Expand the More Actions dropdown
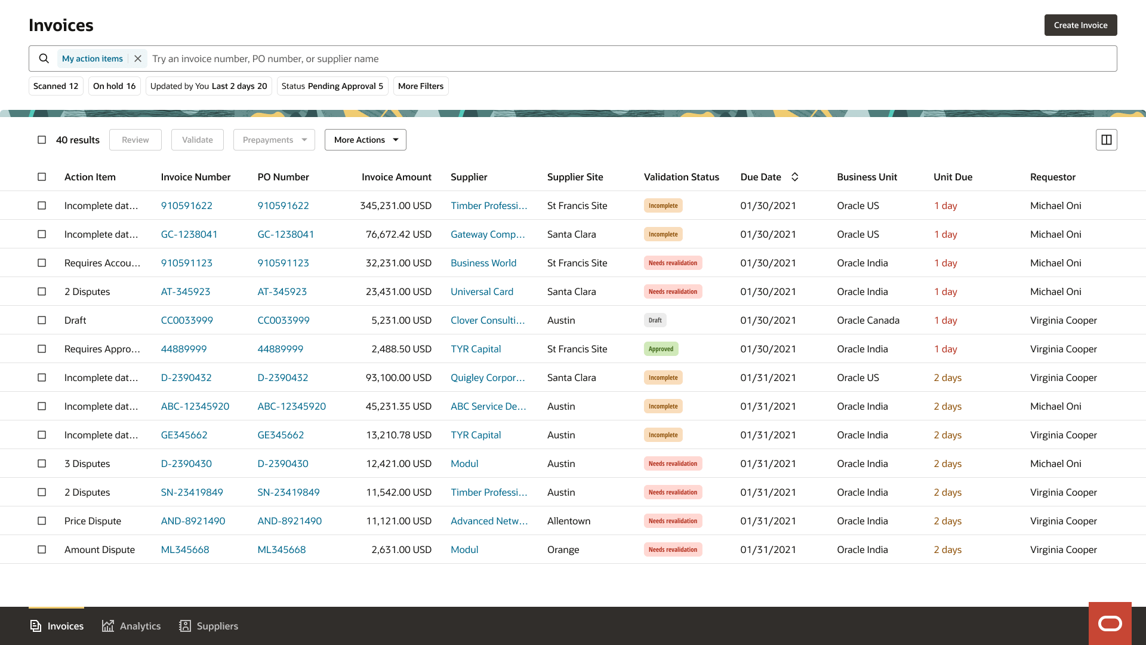Screen dimensions: 1146x645 [365, 140]
